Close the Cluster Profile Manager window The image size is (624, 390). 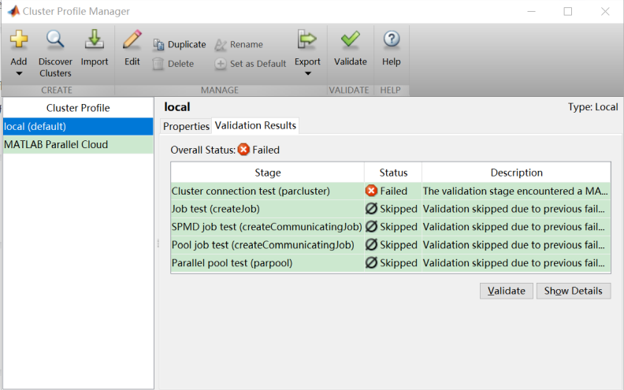[605, 12]
